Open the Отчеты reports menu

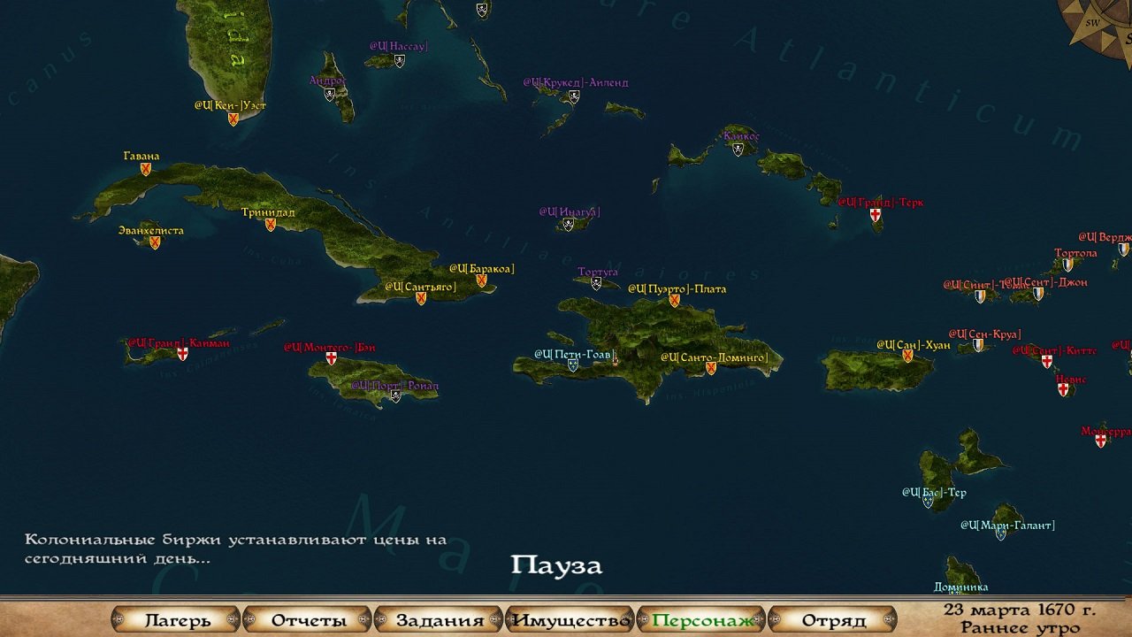(x=308, y=619)
